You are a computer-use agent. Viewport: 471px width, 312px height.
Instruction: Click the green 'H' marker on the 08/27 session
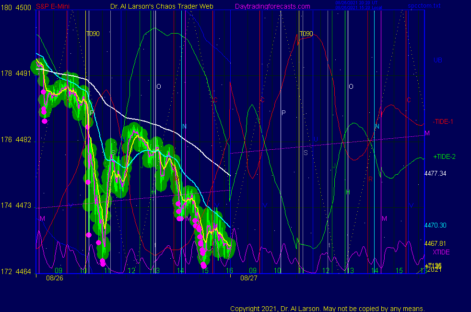348,192
